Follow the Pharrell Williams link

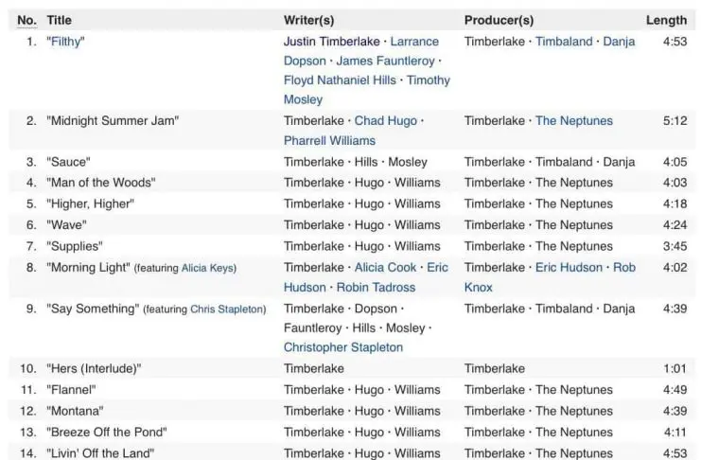[x=327, y=141]
